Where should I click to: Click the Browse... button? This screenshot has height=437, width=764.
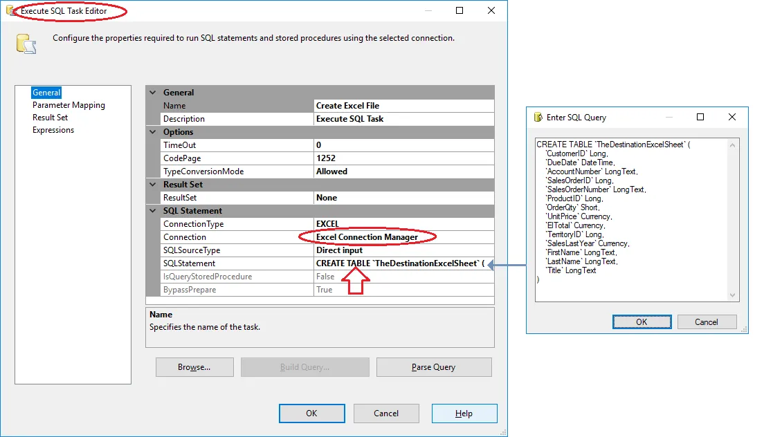click(x=194, y=367)
